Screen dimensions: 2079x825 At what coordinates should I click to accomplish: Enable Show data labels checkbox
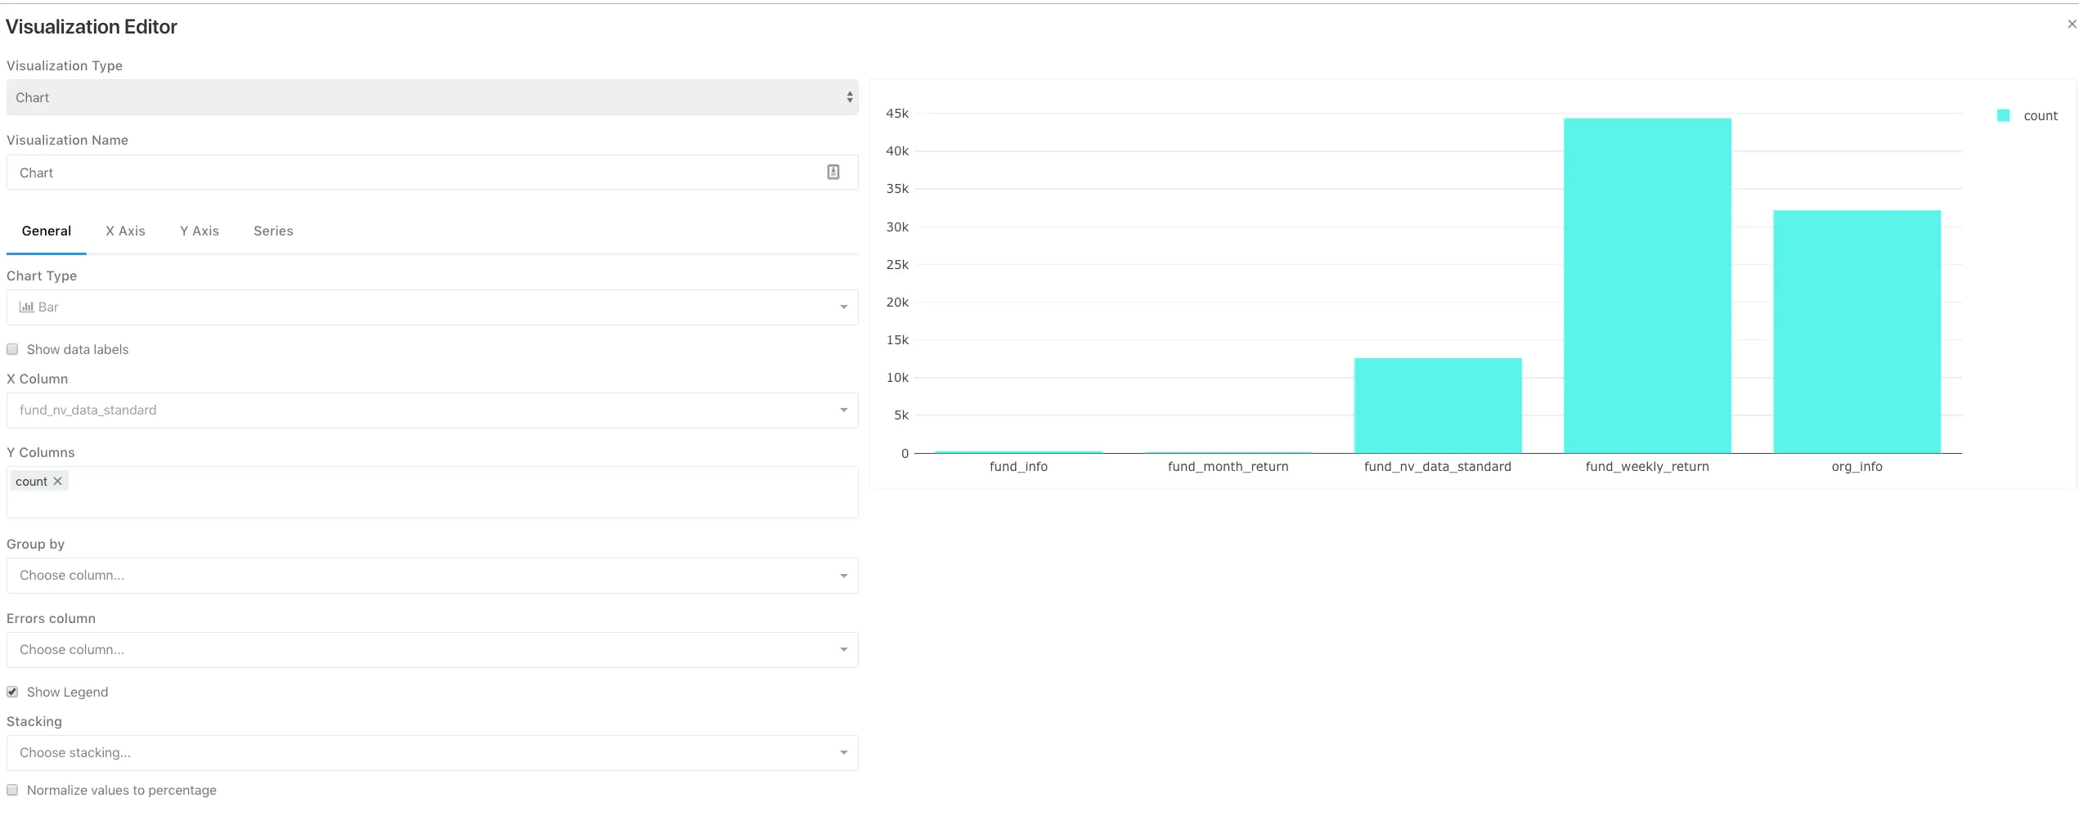[x=12, y=349]
